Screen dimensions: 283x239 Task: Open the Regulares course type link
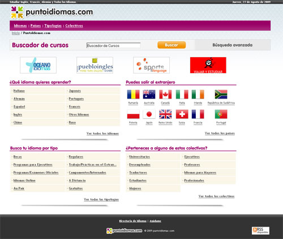tap(76, 157)
